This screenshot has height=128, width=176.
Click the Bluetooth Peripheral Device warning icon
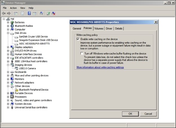[x=16, y=90]
